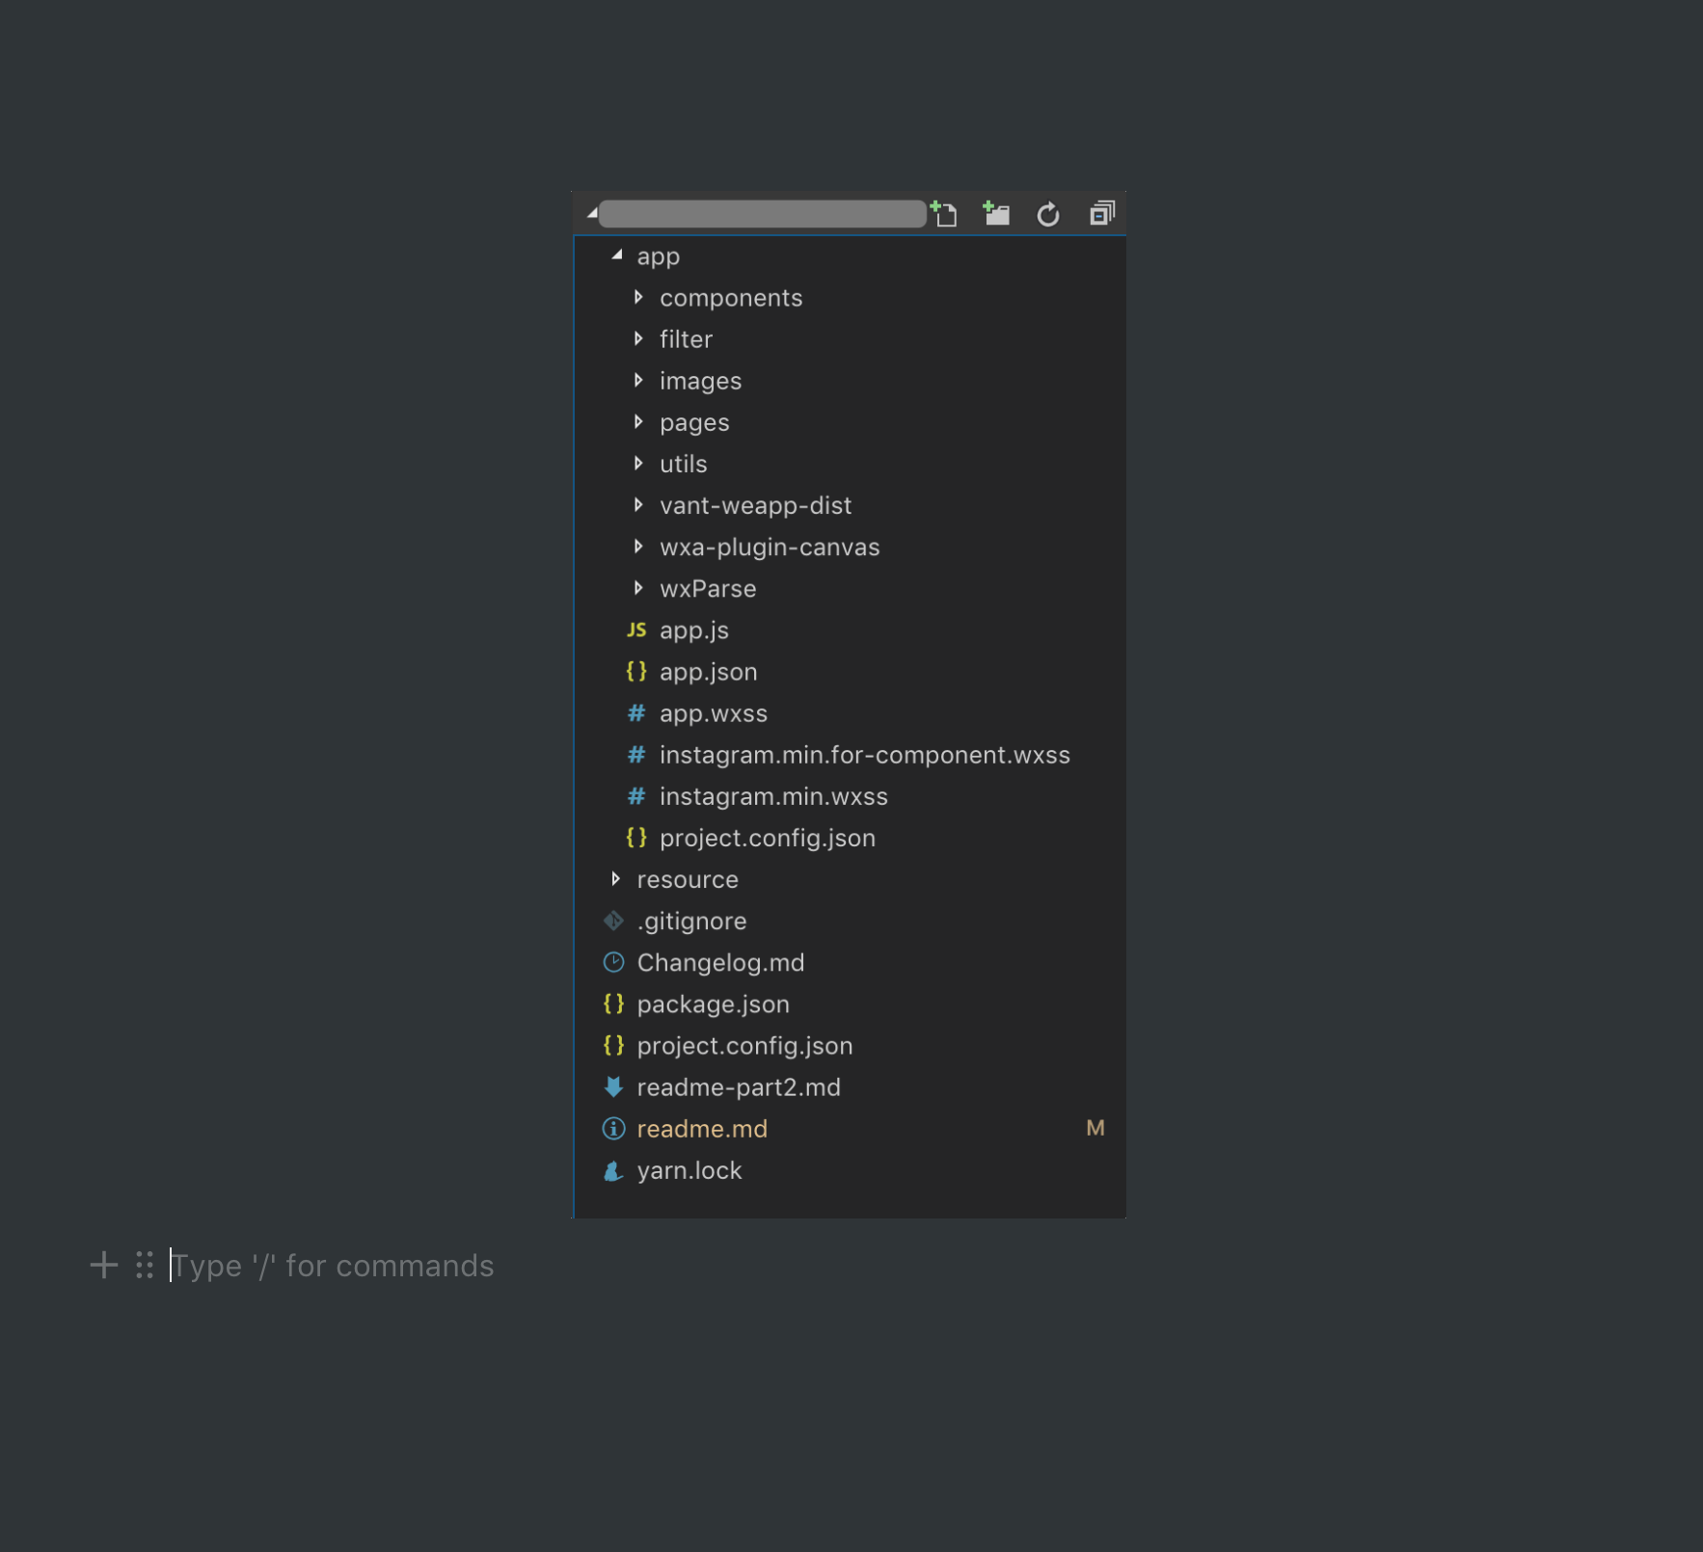This screenshot has width=1703, height=1552.
Task: Open the .gitignore file
Action: pos(691,921)
